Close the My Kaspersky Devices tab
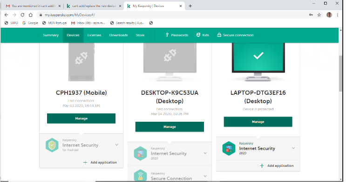 click(x=181, y=6)
